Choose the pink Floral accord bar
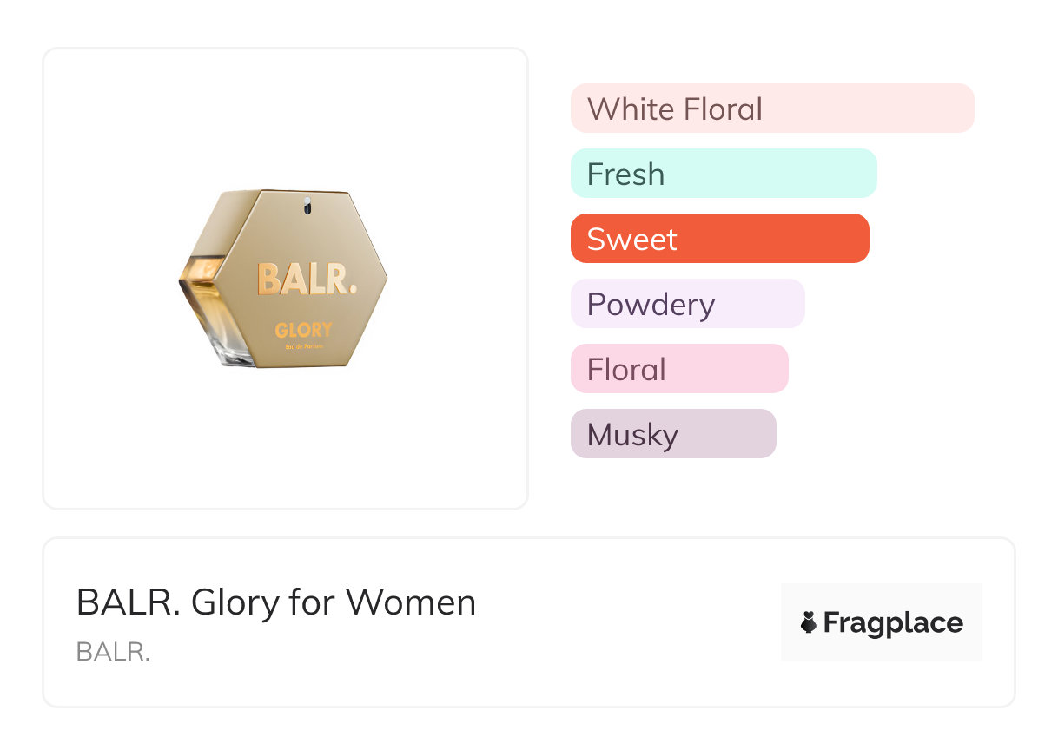Viewport: 1058px width, 750px height. 678,369
